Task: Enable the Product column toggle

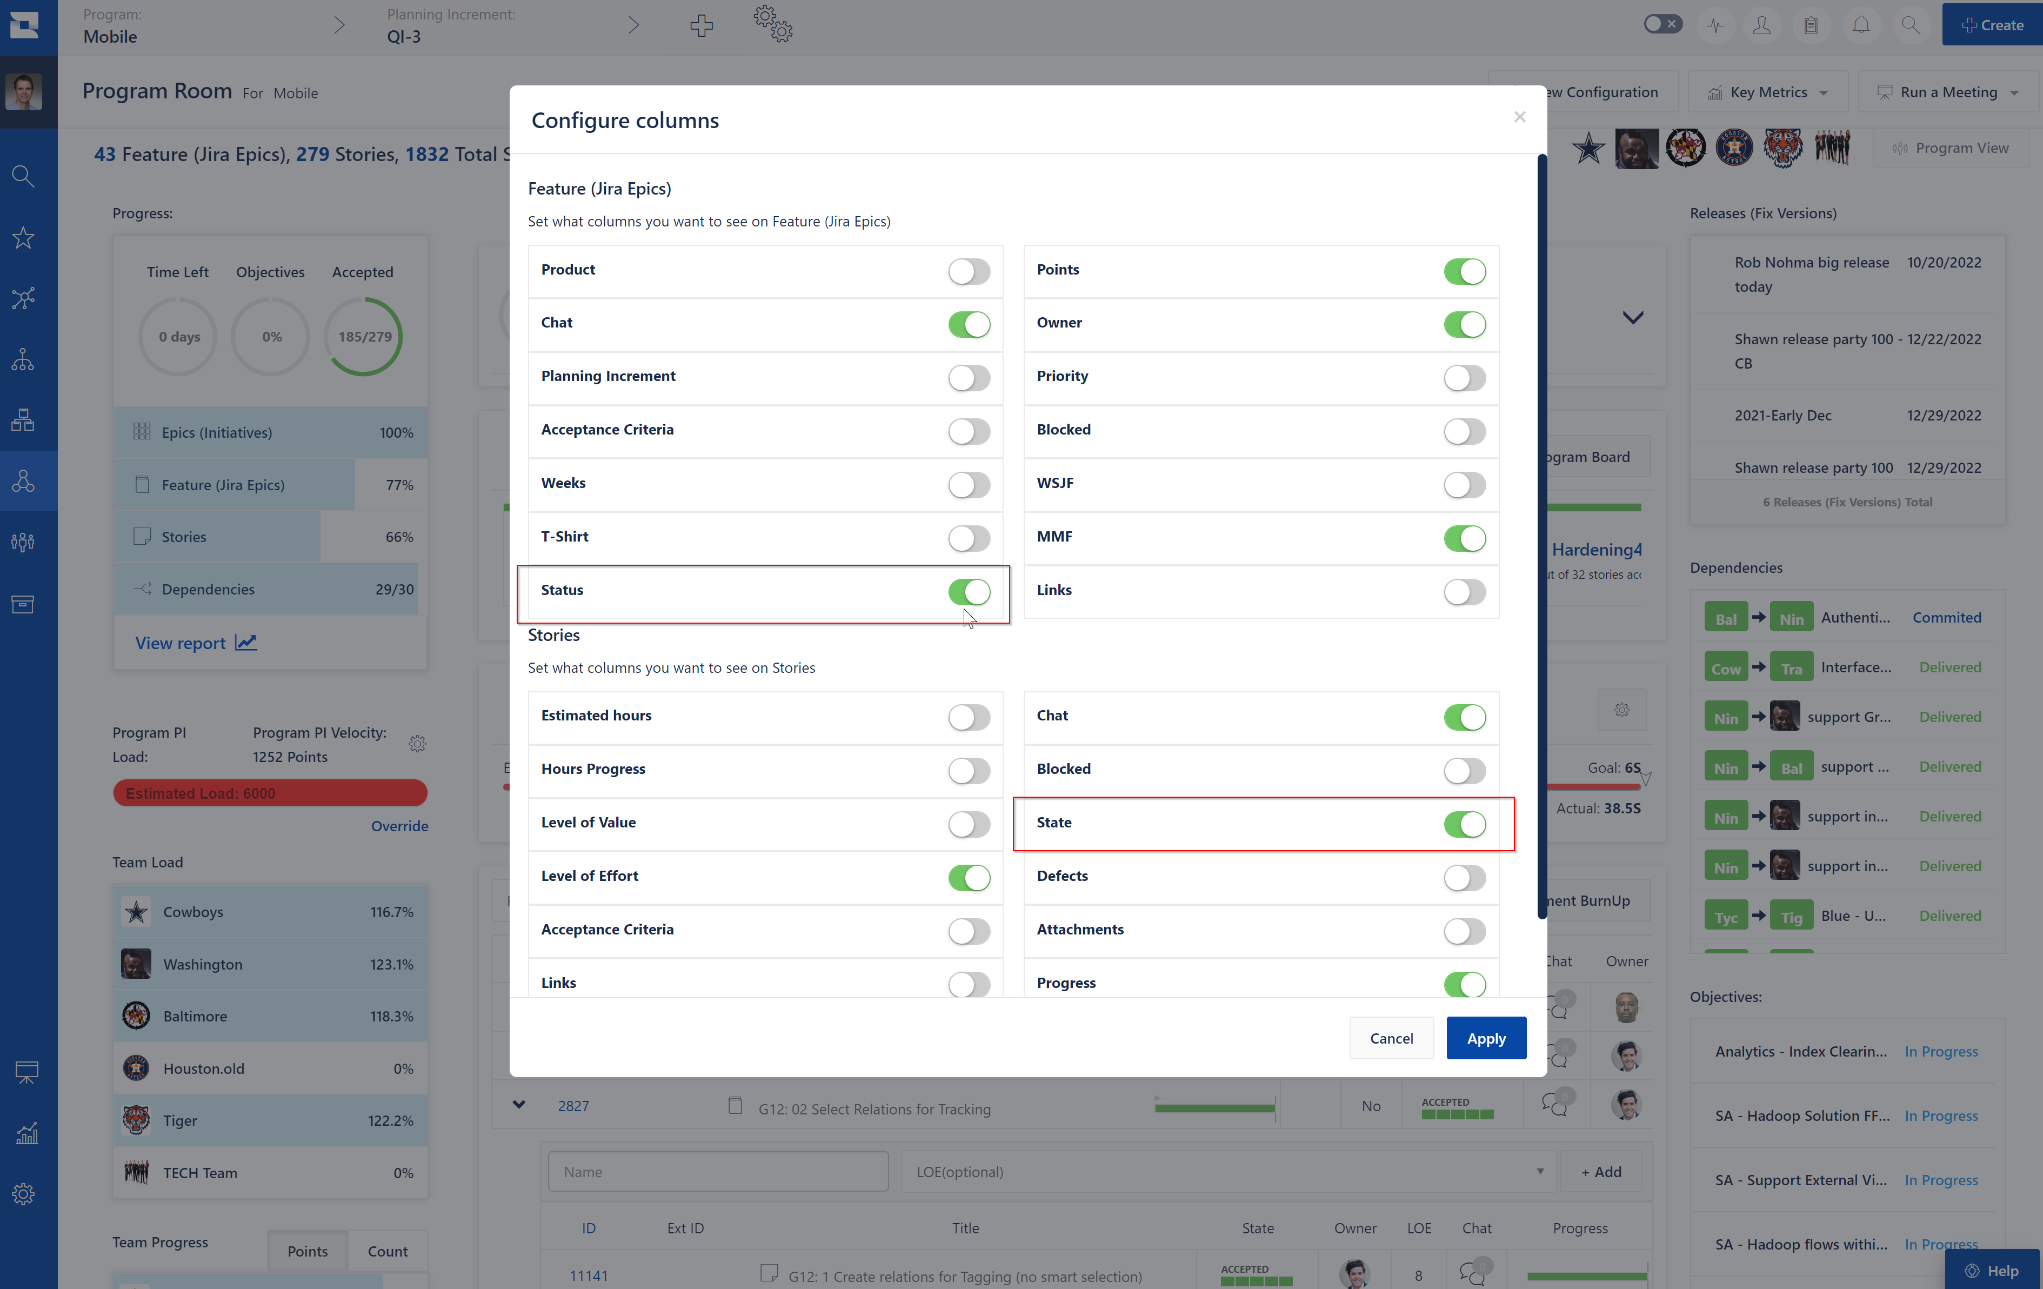Action: [969, 271]
